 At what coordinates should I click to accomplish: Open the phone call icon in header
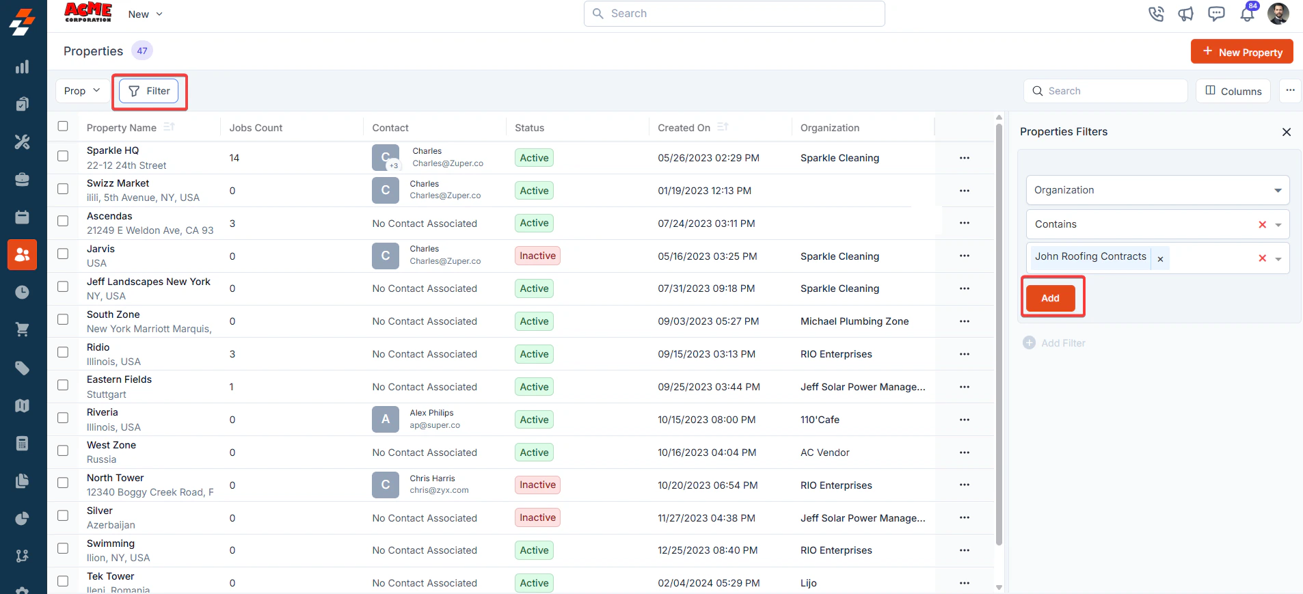pyautogui.click(x=1156, y=14)
